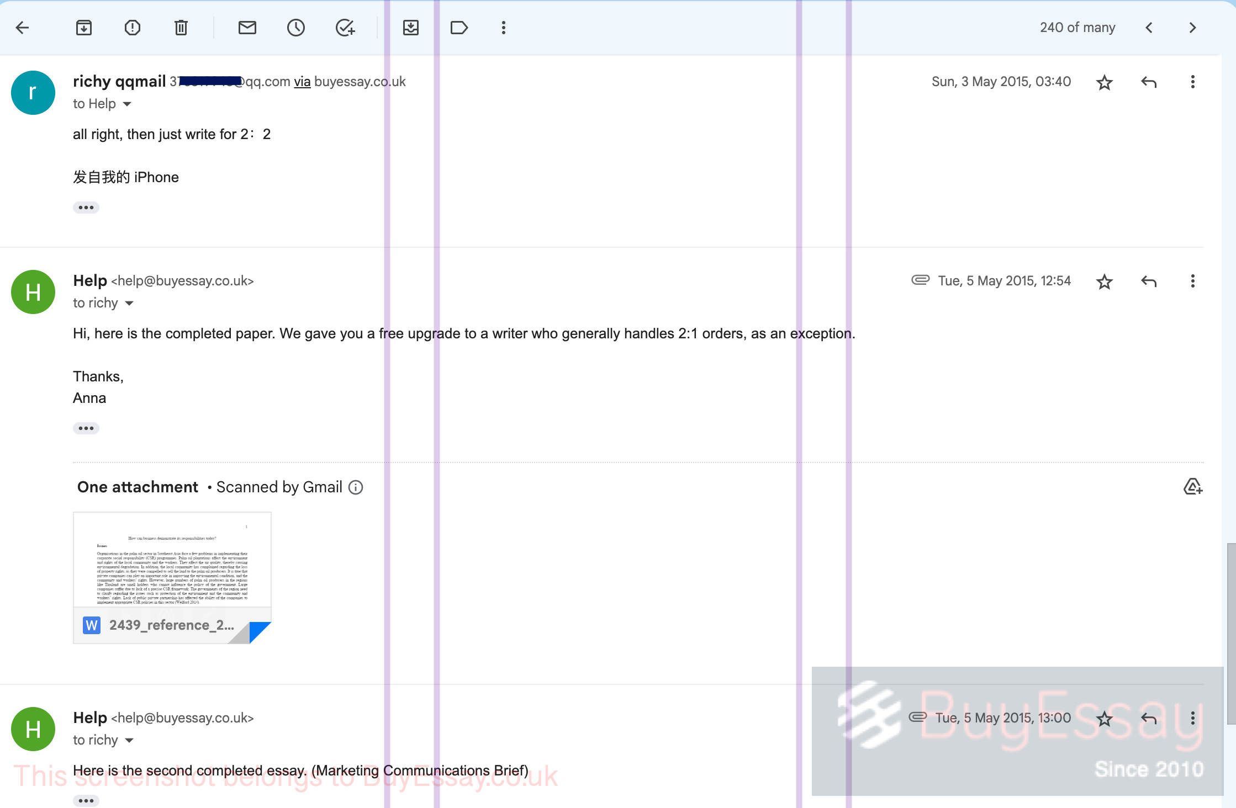The image size is (1236, 808).
Task: Open the 2439_reference Word attachment
Action: [172, 578]
